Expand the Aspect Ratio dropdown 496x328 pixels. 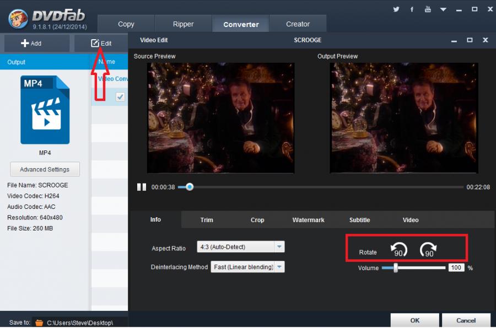(x=279, y=247)
